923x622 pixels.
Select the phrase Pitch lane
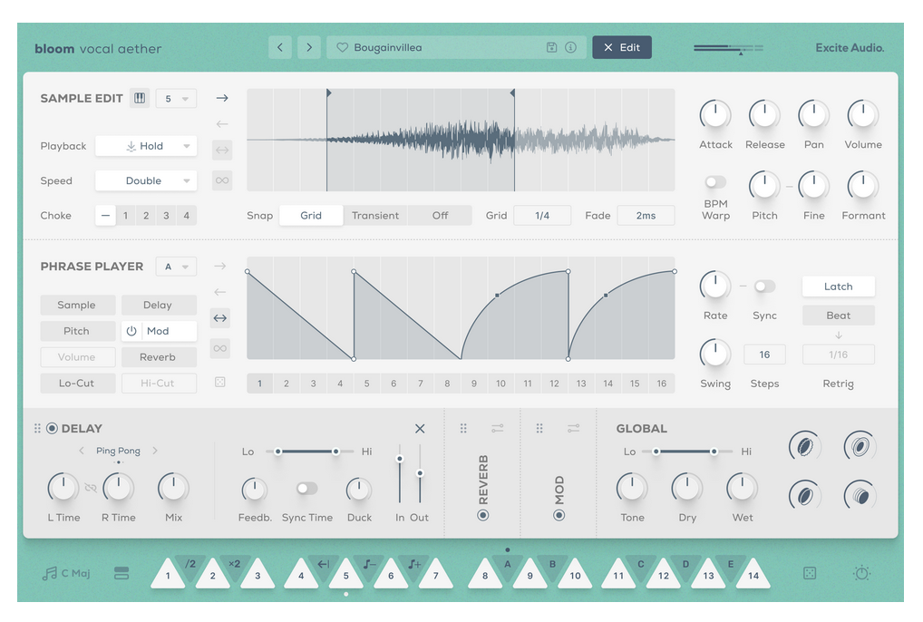[76, 331]
